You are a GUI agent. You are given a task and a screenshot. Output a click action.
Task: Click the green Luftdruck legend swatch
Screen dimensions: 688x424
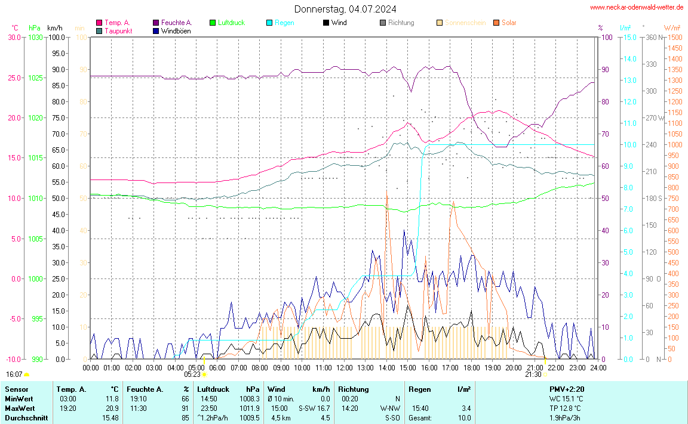click(213, 23)
